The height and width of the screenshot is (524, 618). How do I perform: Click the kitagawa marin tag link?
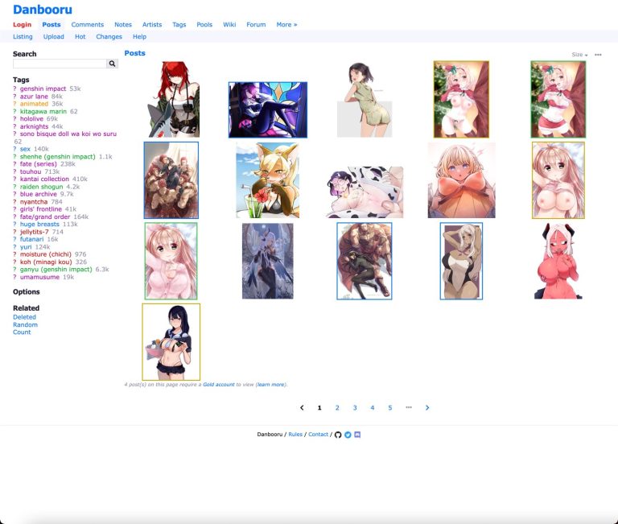tap(43, 111)
